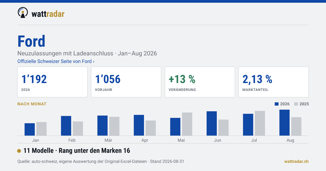
Task: Click the grey 2025 bar for Mai
Action: (x=187, y=124)
